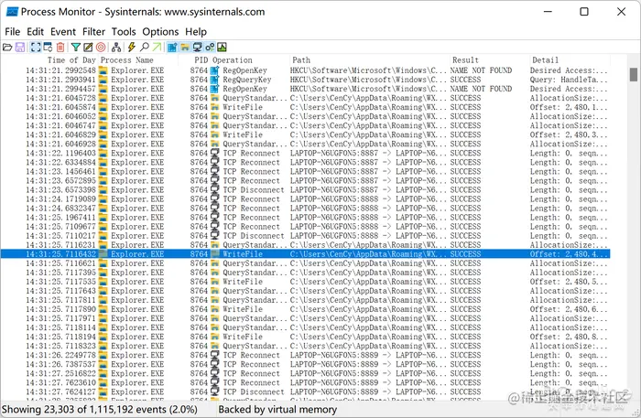Open the Highlight dialog icon
Viewport: 641px width, 418px height.
(88, 48)
